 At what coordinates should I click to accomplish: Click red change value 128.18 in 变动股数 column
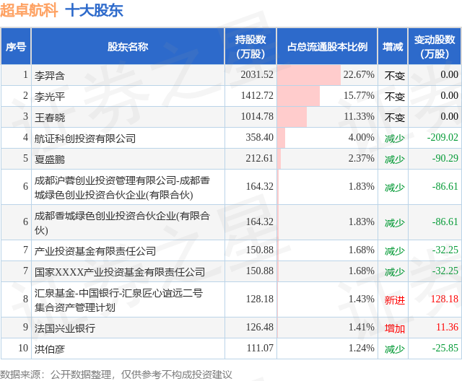pyautogui.click(x=445, y=299)
